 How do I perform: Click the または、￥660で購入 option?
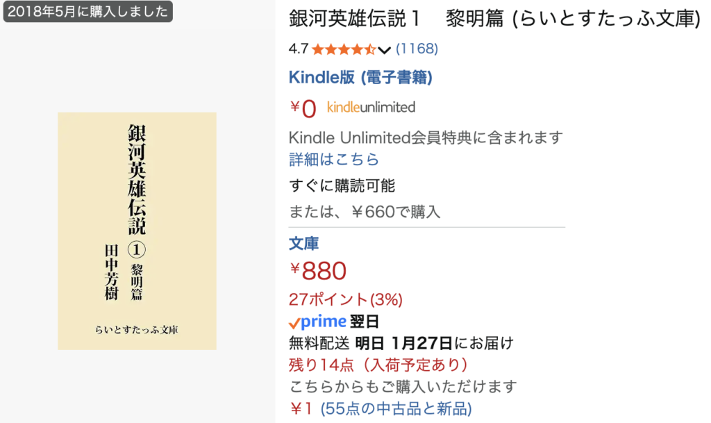(365, 211)
